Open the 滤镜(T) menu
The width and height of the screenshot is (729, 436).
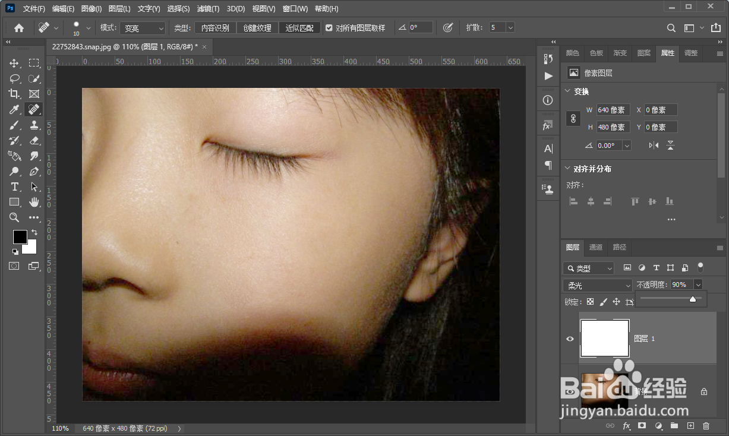click(207, 9)
